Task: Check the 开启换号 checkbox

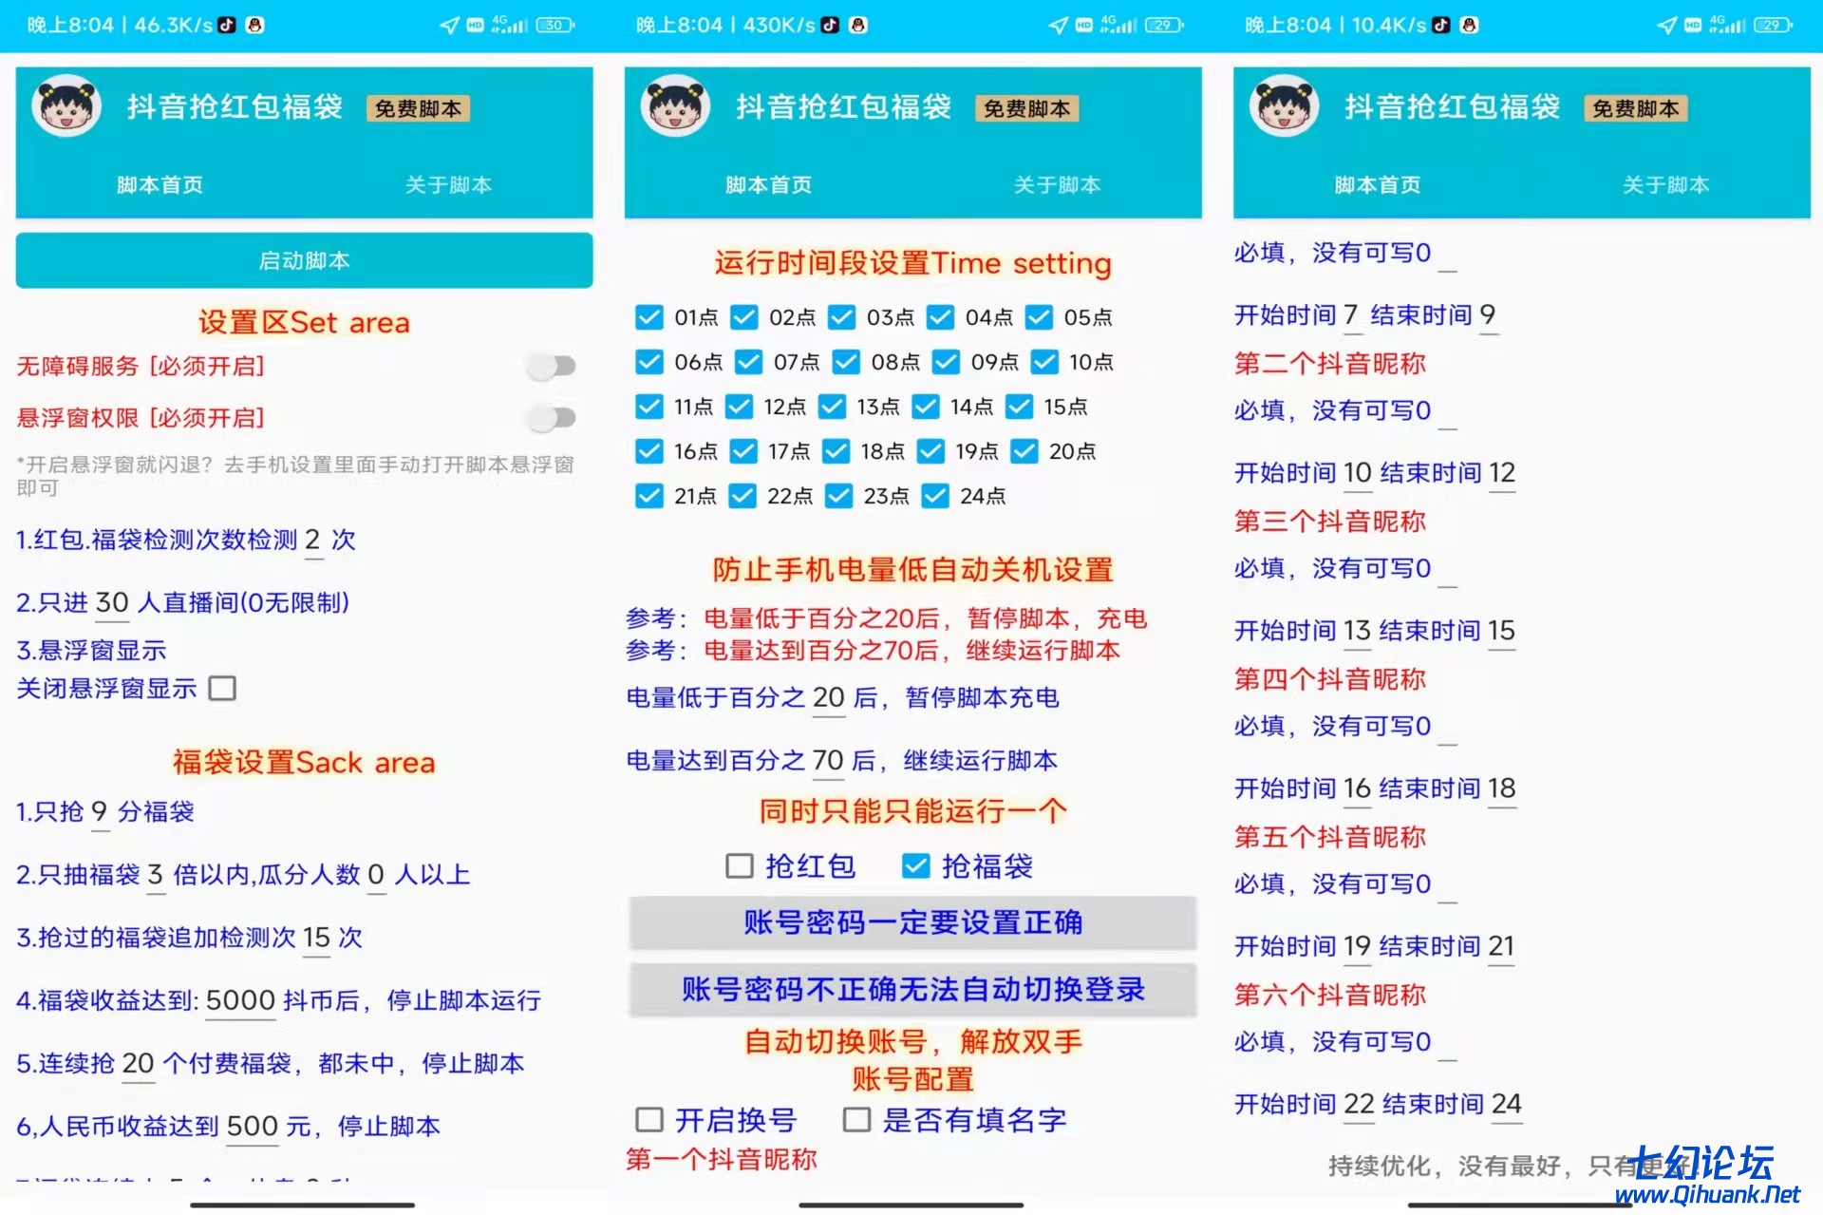Action: [x=649, y=1119]
